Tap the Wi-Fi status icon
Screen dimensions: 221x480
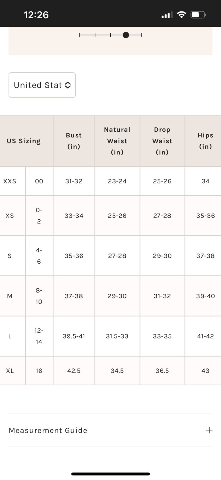coord(181,15)
